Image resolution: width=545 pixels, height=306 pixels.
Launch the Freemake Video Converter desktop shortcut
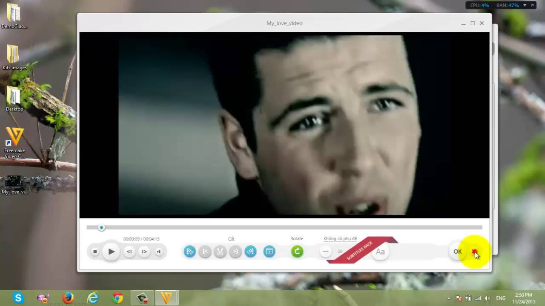(x=14, y=143)
